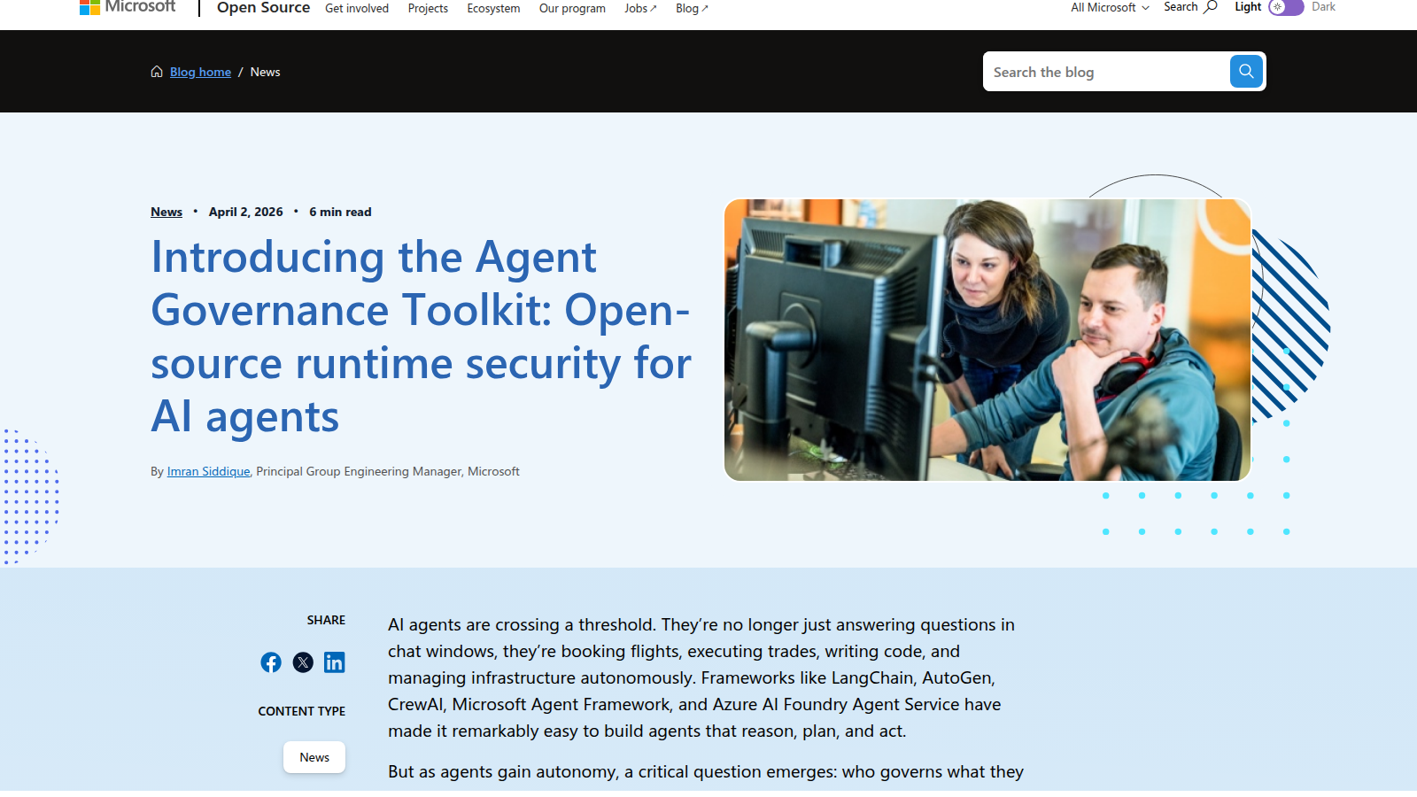Click the CONTENT TYPE heading
The height and width of the screenshot is (797, 1417).
(302, 711)
